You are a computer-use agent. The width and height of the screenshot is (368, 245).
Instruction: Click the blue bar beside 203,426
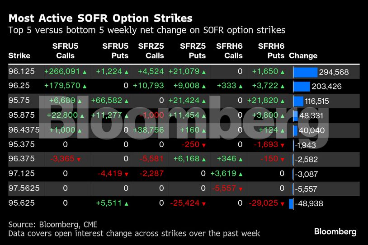tap(302, 87)
